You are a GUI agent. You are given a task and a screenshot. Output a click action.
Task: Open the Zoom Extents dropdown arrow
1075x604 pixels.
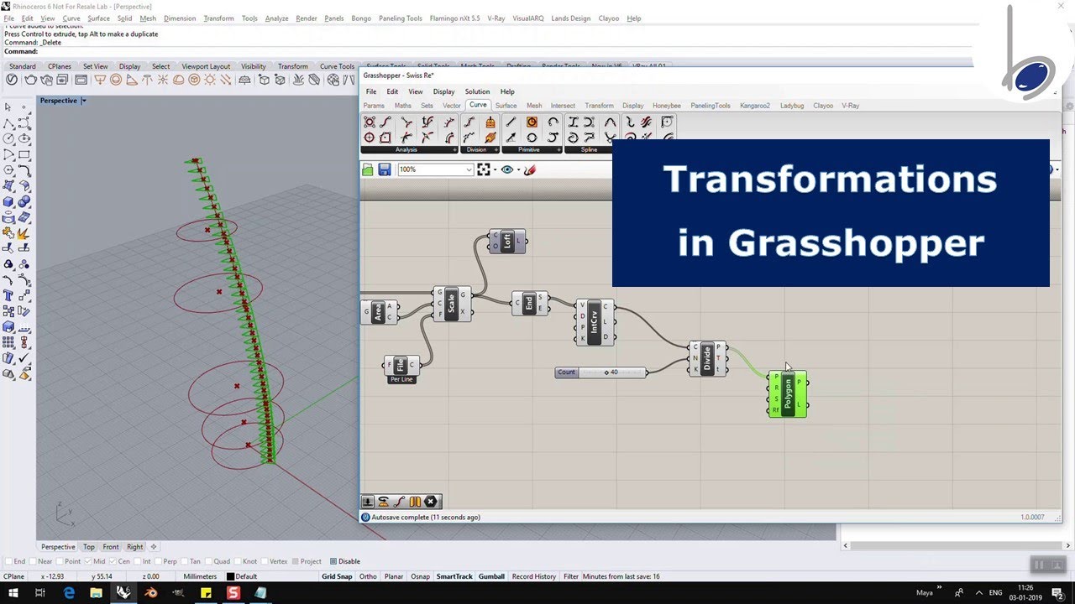point(494,169)
